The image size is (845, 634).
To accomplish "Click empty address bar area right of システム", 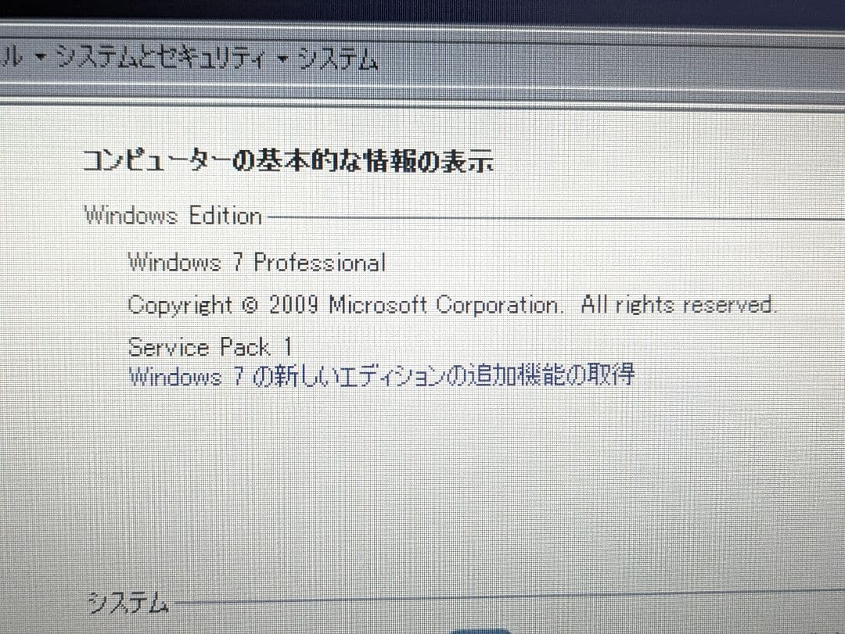I will coord(609,60).
